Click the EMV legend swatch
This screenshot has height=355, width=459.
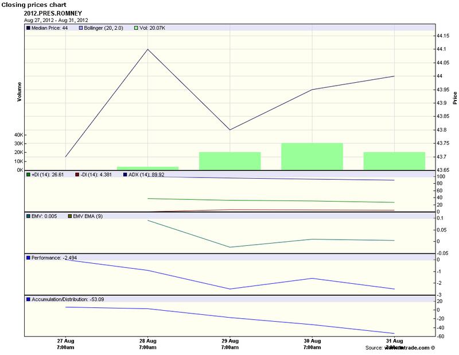click(x=29, y=215)
